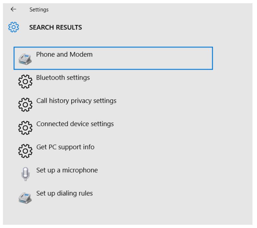This screenshot has width=257, height=228.
Task: Click the SEARCH RESULTS heading
Action: [x=56, y=28]
